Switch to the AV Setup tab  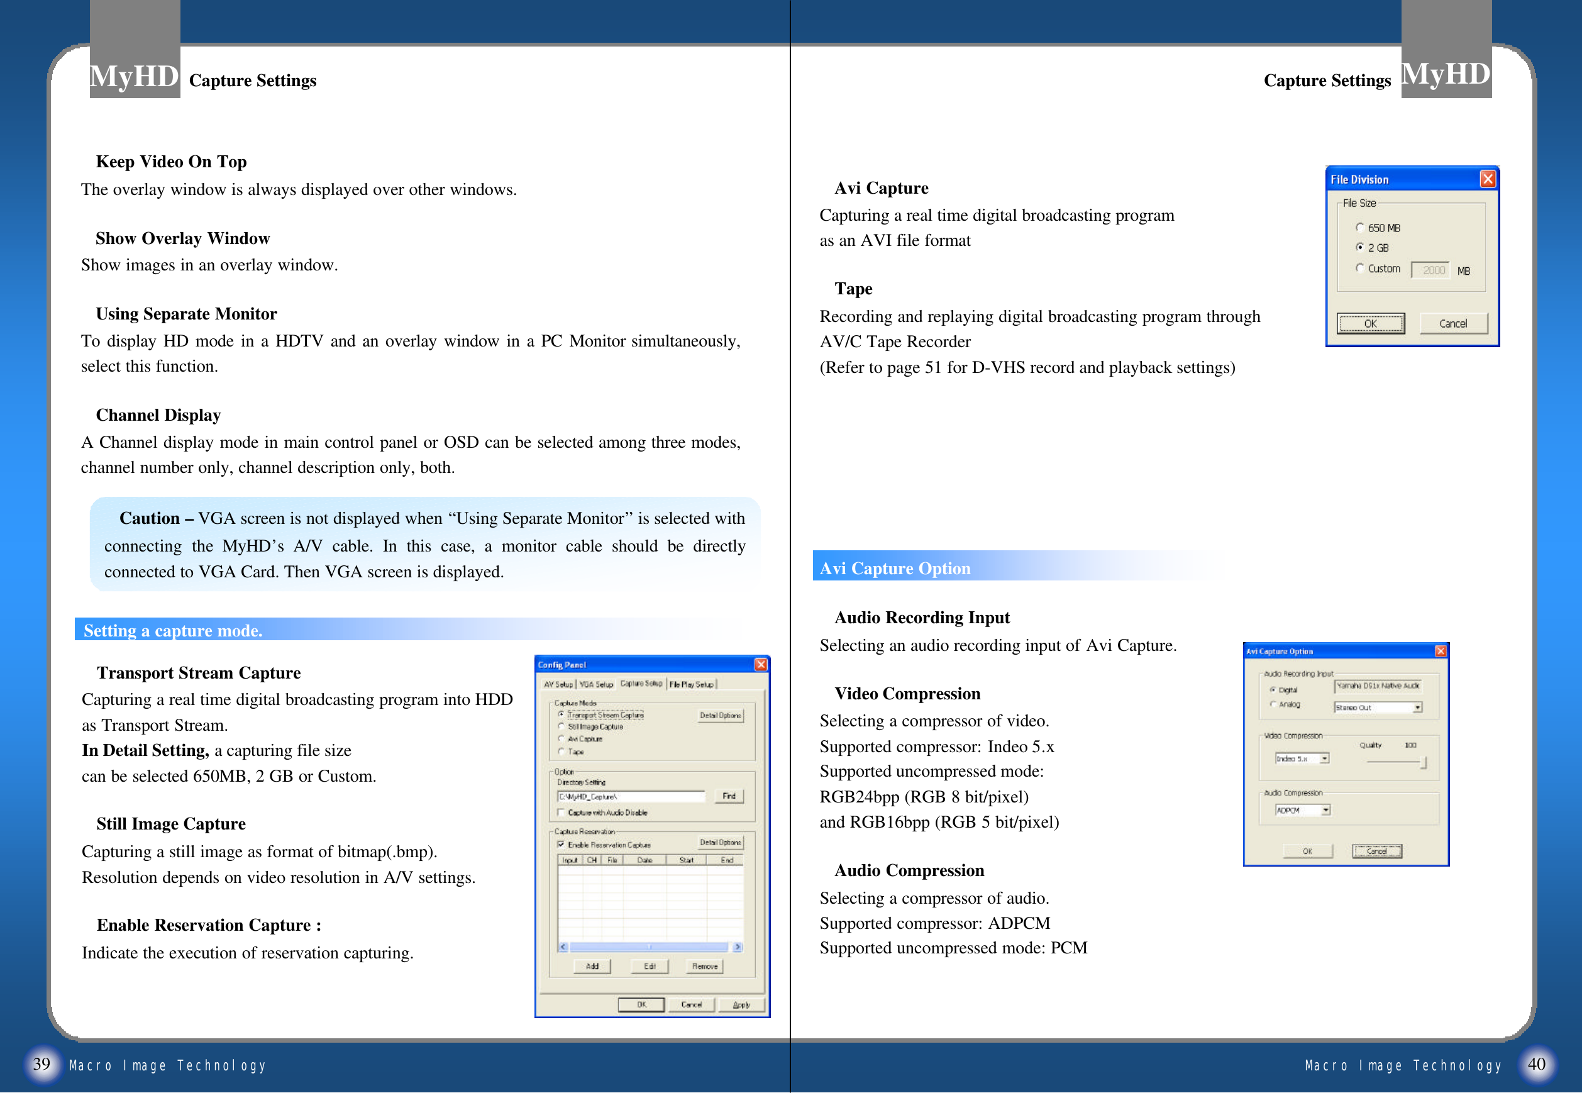558,684
